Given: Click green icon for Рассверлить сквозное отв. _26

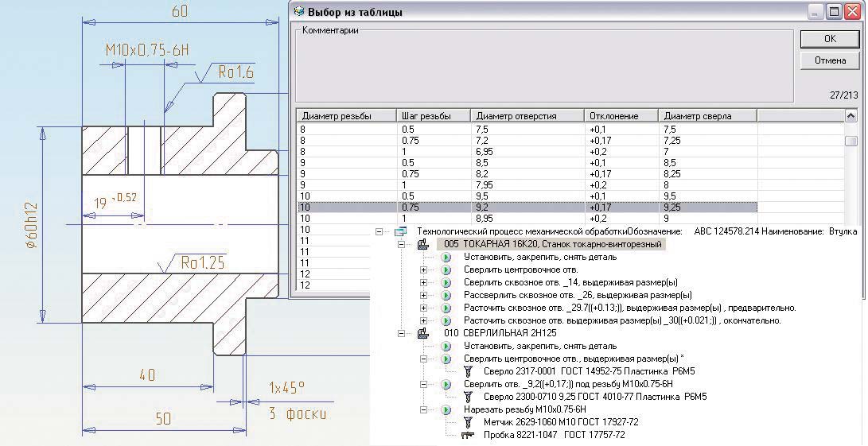Looking at the screenshot, I should 446,296.
